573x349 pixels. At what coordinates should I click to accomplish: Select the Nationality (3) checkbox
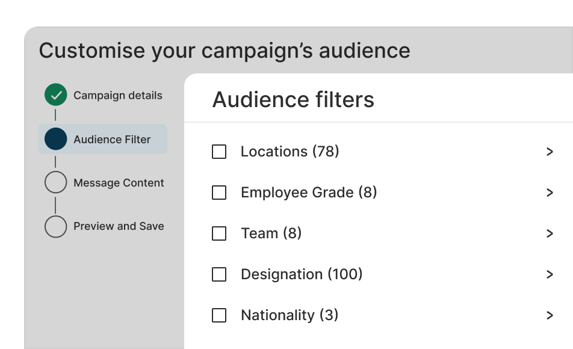[x=219, y=315]
